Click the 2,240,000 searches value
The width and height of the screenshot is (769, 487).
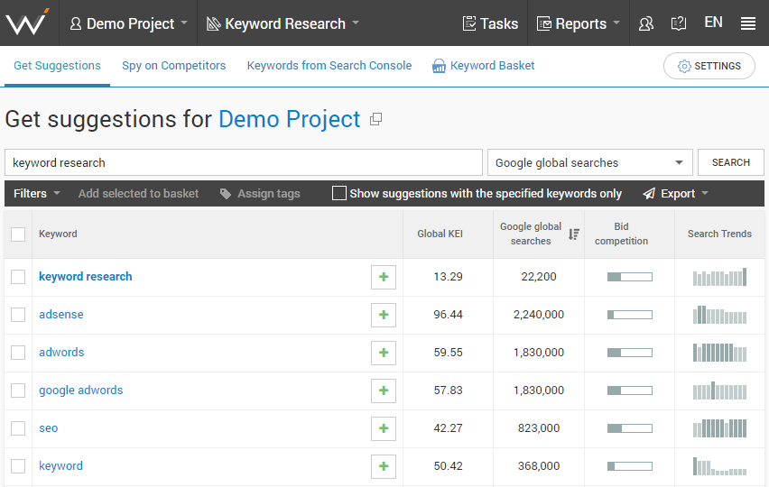coord(539,315)
